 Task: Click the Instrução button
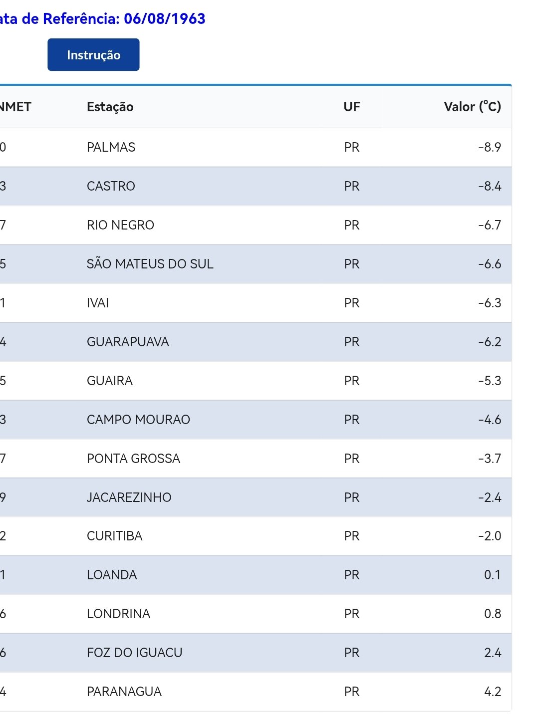(93, 55)
